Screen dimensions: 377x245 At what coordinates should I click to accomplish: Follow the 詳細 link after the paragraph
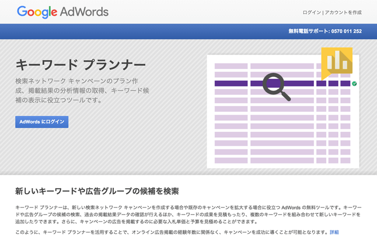pos(334,232)
